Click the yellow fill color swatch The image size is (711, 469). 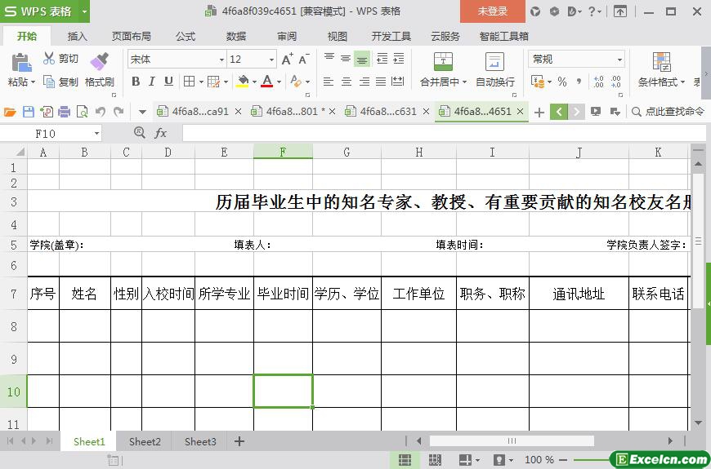coord(243,82)
